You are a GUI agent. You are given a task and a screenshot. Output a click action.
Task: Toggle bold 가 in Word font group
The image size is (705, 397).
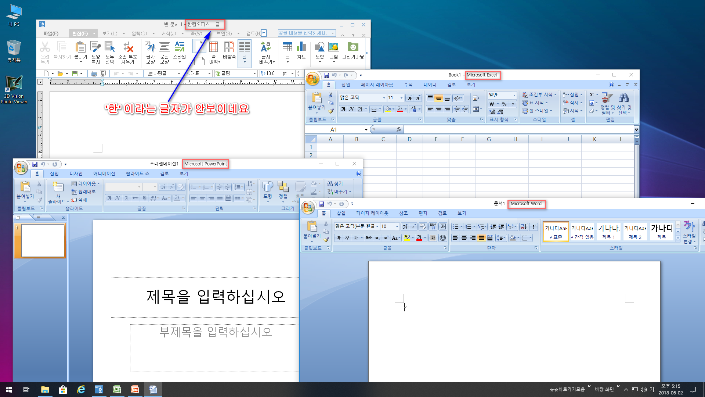(339, 238)
